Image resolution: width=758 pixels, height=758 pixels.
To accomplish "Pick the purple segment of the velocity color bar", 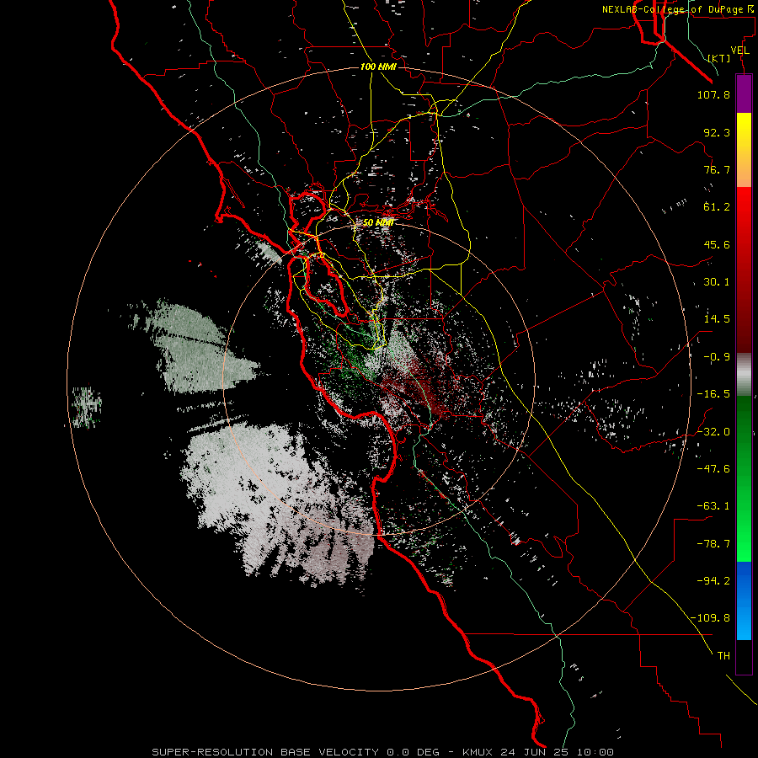I will 744,93.
